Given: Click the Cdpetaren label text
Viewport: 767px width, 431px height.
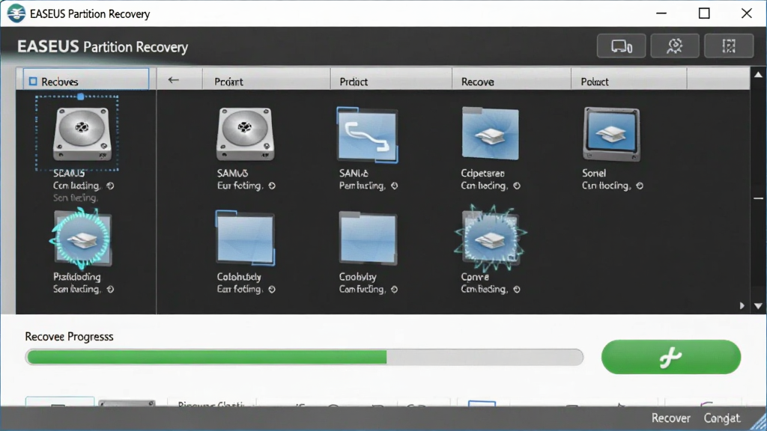Looking at the screenshot, I should (482, 173).
